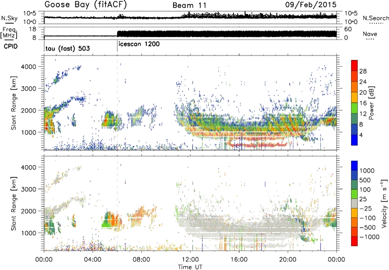Click the '16:00' time axis label
Screen dimensions: 389x270
point(239,260)
